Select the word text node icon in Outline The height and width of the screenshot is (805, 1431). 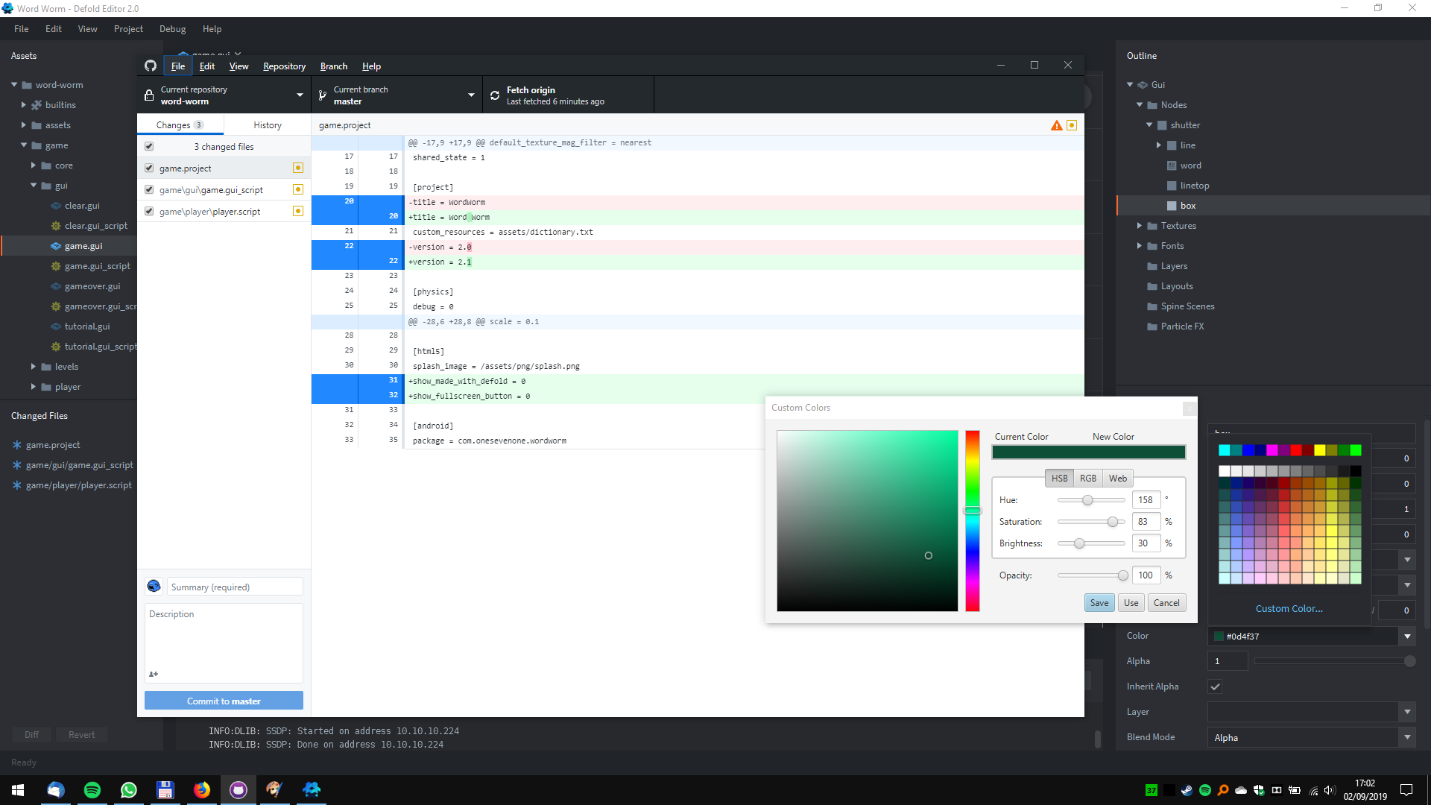coord(1170,165)
